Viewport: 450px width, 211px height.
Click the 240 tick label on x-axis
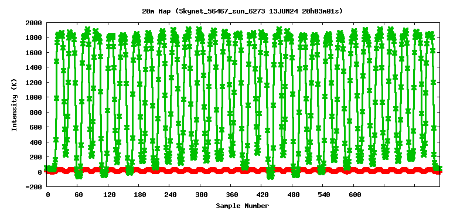tap(171, 195)
